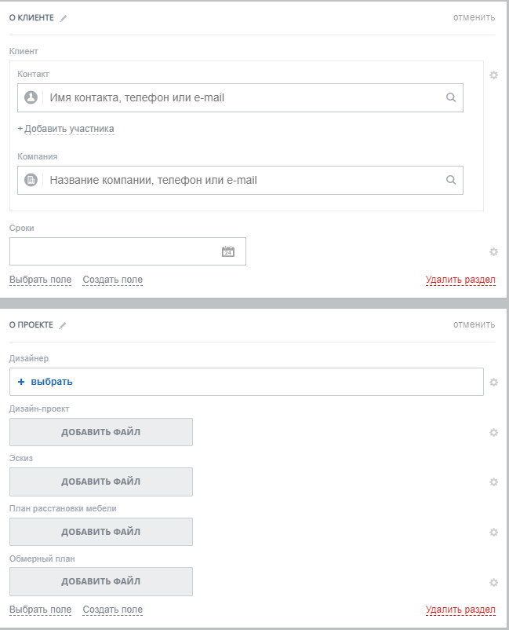Click Выбрать поле in О клиенте section
Screen dimensions: 509x630
[40, 280]
